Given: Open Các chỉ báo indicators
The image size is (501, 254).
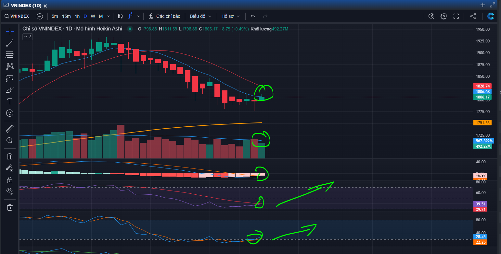Looking at the screenshot, I should click(165, 16).
